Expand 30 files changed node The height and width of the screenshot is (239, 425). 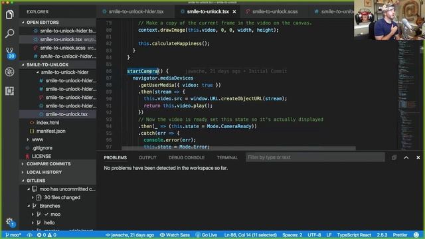click(33, 197)
